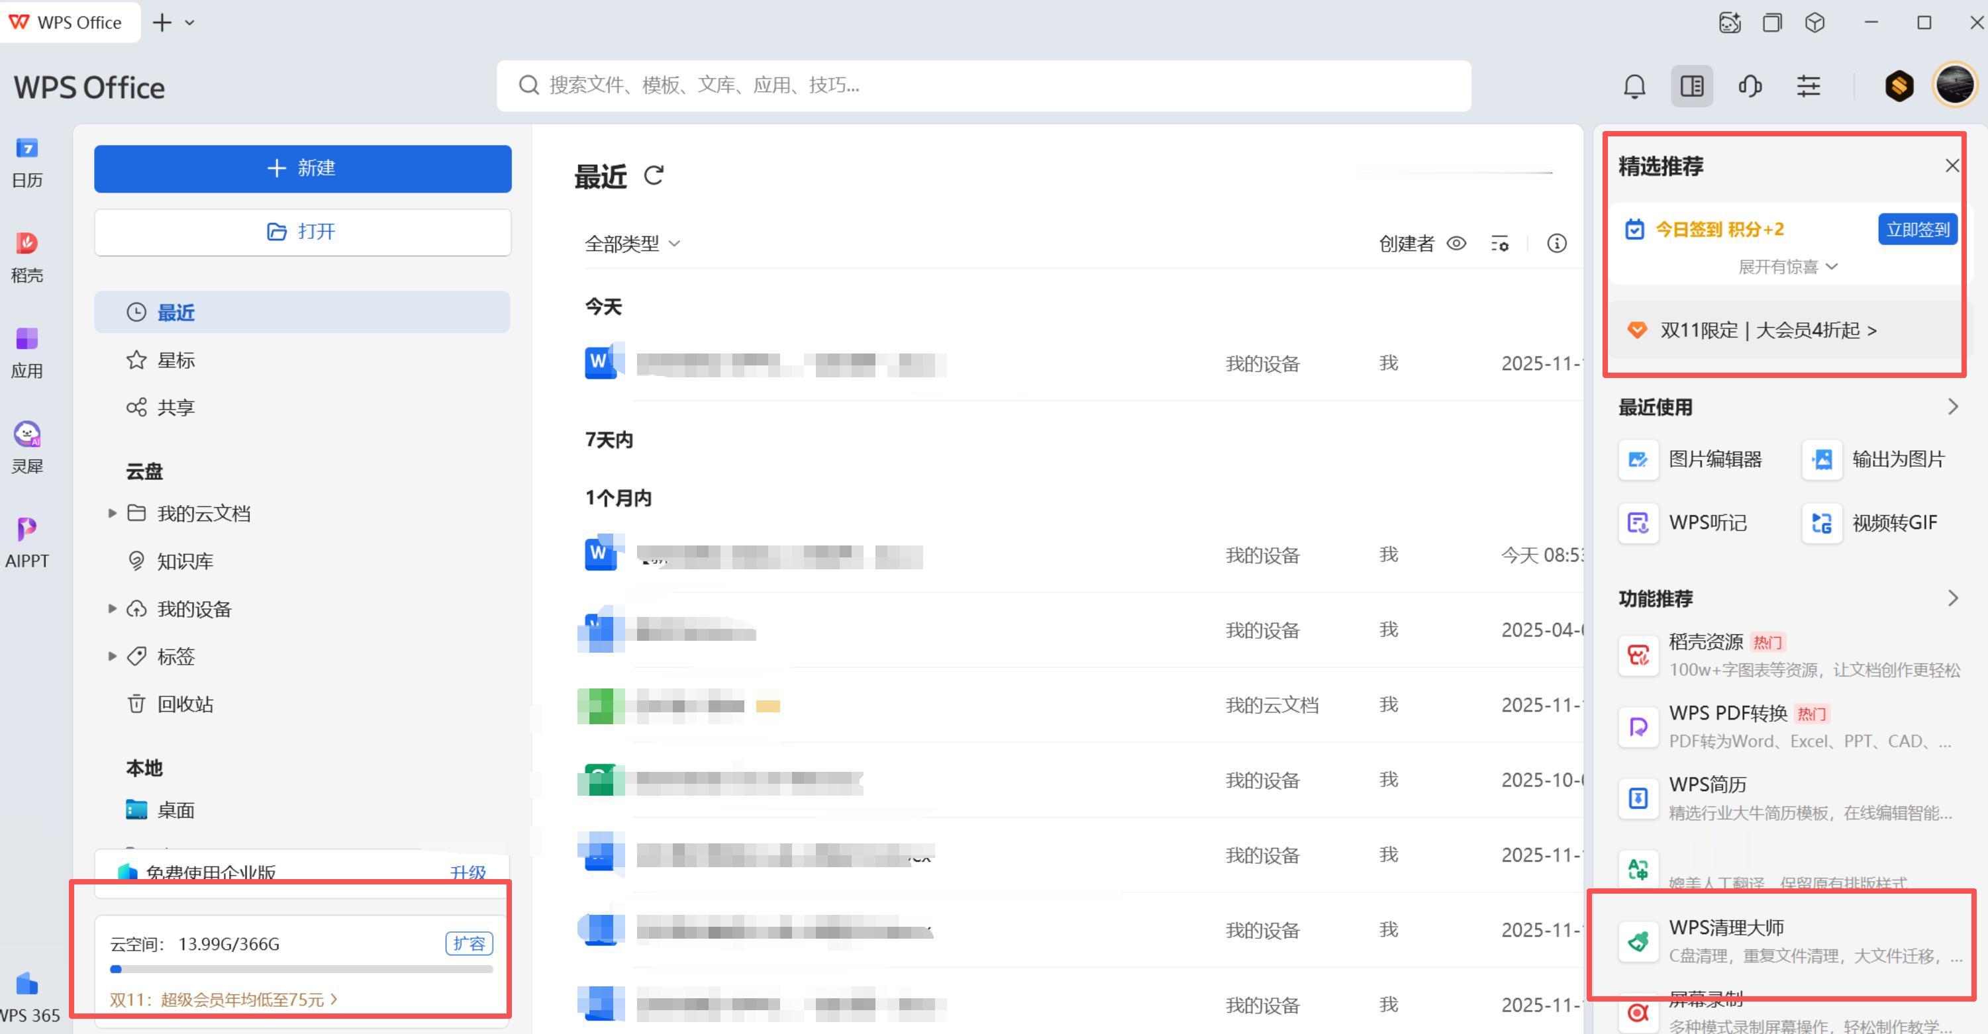Viewport: 1988px width, 1034px height.
Task: Open the 全部类型 filter dropdown
Action: [632, 244]
